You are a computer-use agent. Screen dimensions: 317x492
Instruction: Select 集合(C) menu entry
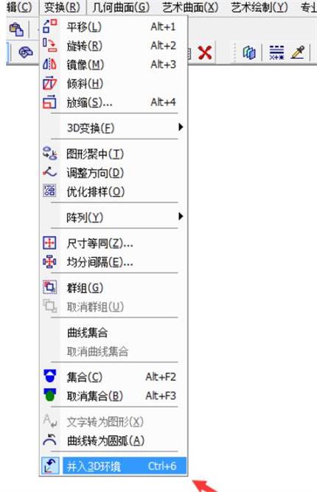pyautogui.click(x=114, y=377)
